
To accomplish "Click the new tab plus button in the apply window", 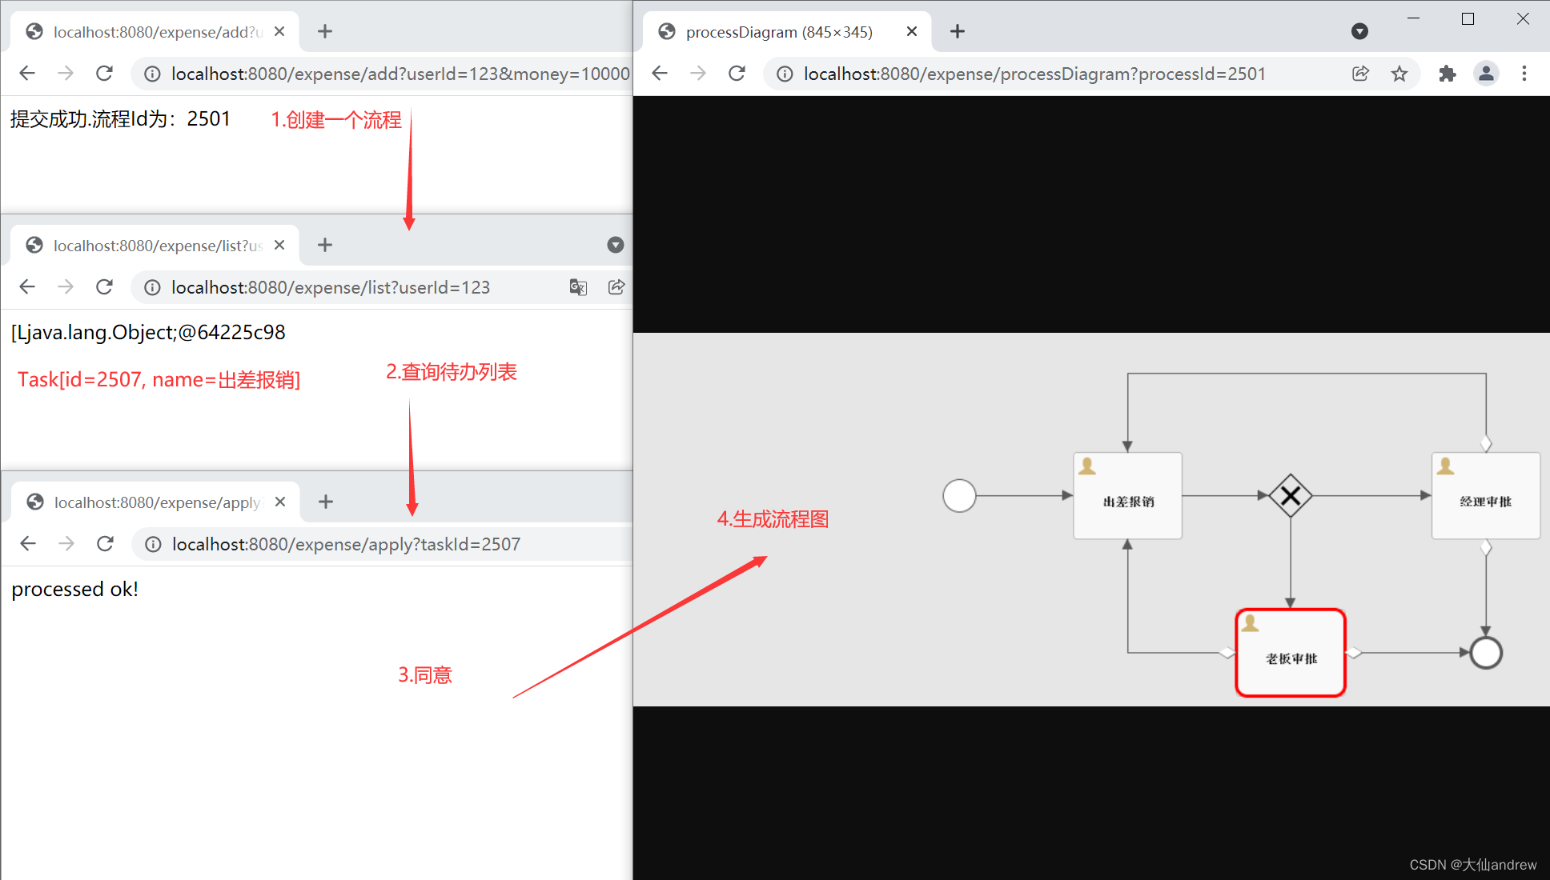I will coord(325,502).
